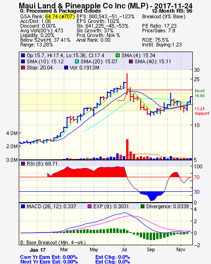Click the Curr Yr Earn Est text
Screen dimensions: 211x264
(x=49, y=257)
